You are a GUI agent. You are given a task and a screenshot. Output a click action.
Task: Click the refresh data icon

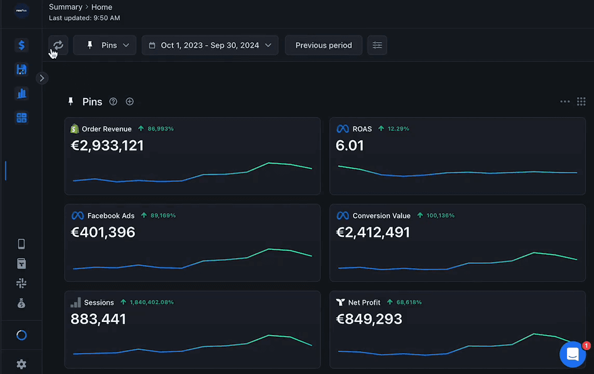(58, 45)
